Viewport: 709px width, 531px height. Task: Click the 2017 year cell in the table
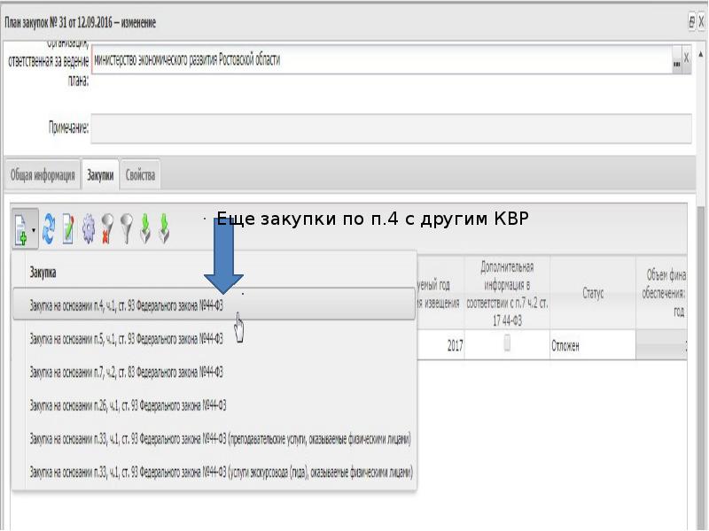(x=440, y=346)
